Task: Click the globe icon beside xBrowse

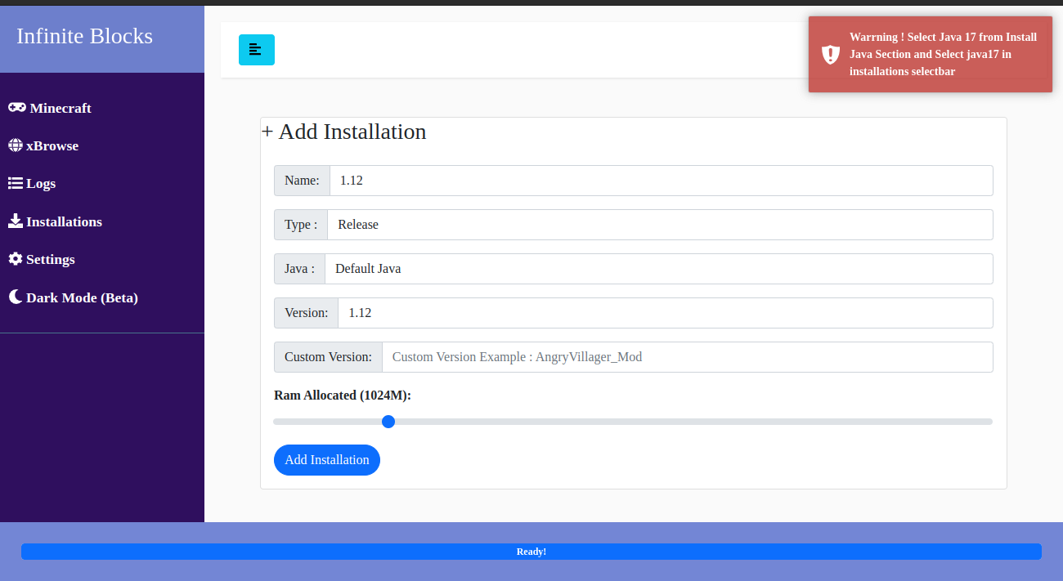Action: click(x=16, y=145)
